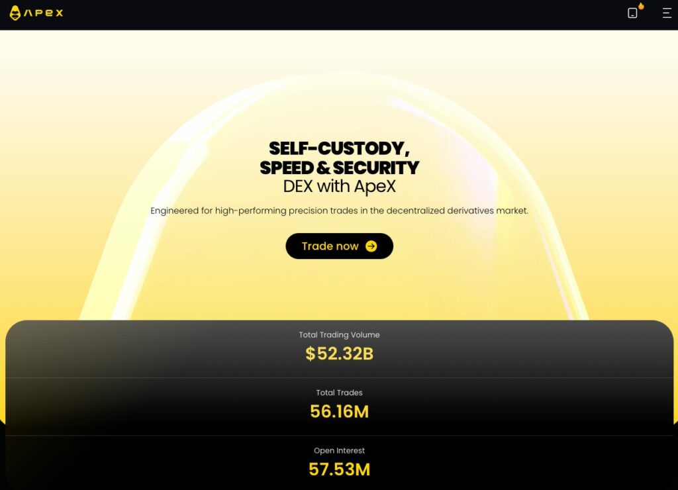Click the DEX with ApeX subtitle
Viewport: 678px width, 490px height.
[x=339, y=187]
